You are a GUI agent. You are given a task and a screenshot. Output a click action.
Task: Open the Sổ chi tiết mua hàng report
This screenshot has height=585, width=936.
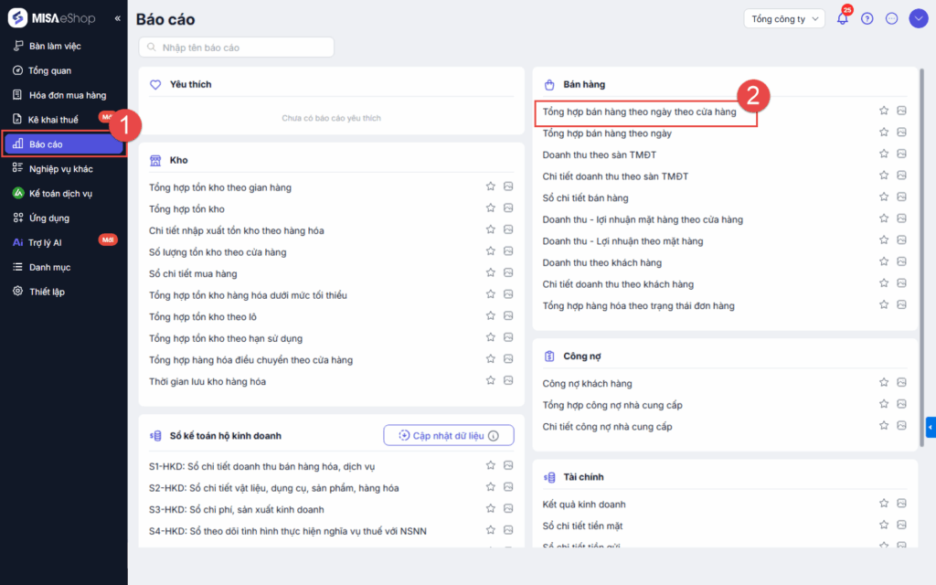coord(193,273)
